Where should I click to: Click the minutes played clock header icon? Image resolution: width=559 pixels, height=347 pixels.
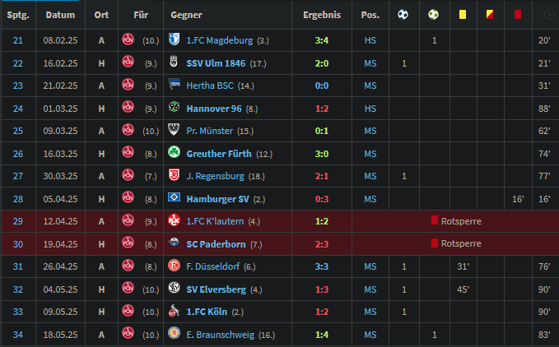[547, 15]
